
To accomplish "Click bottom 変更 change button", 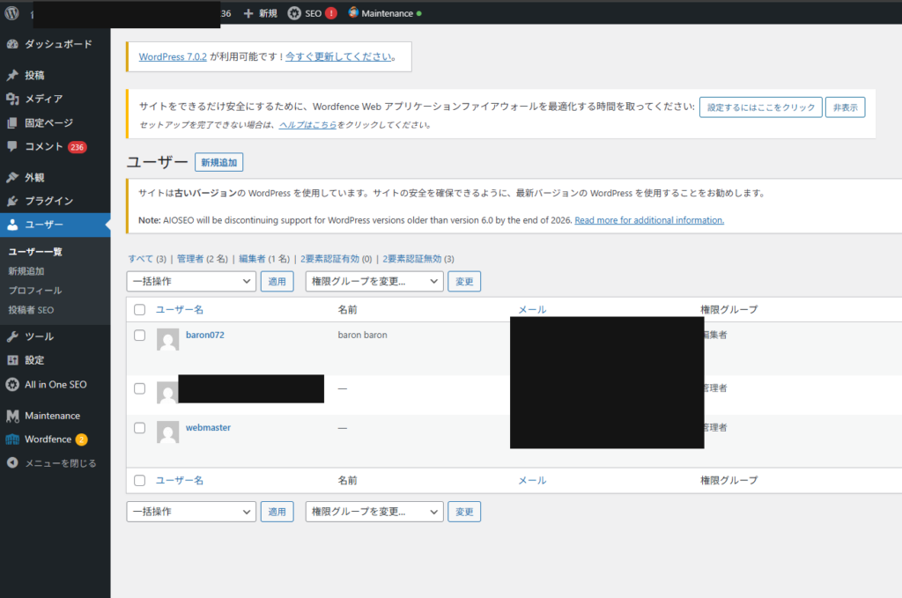I will pyautogui.click(x=464, y=512).
